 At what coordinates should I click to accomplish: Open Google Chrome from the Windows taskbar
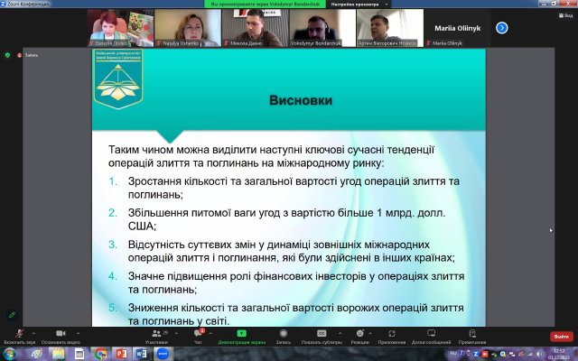click(100, 354)
